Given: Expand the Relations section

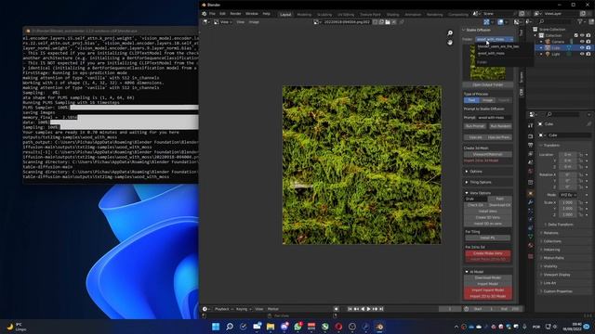Looking at the screenshot, I should pos(550,233).
